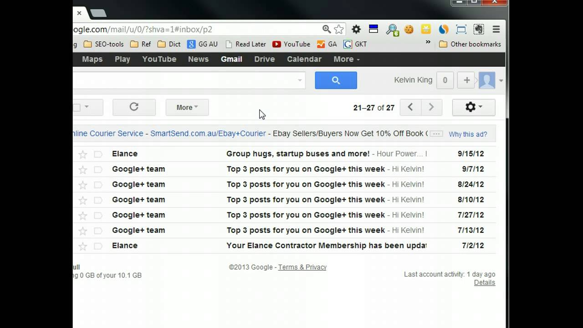583x328 pixels.
Task: Click the ad options ellipsis button
Action: pyautogui.click(x=436, y=133)
